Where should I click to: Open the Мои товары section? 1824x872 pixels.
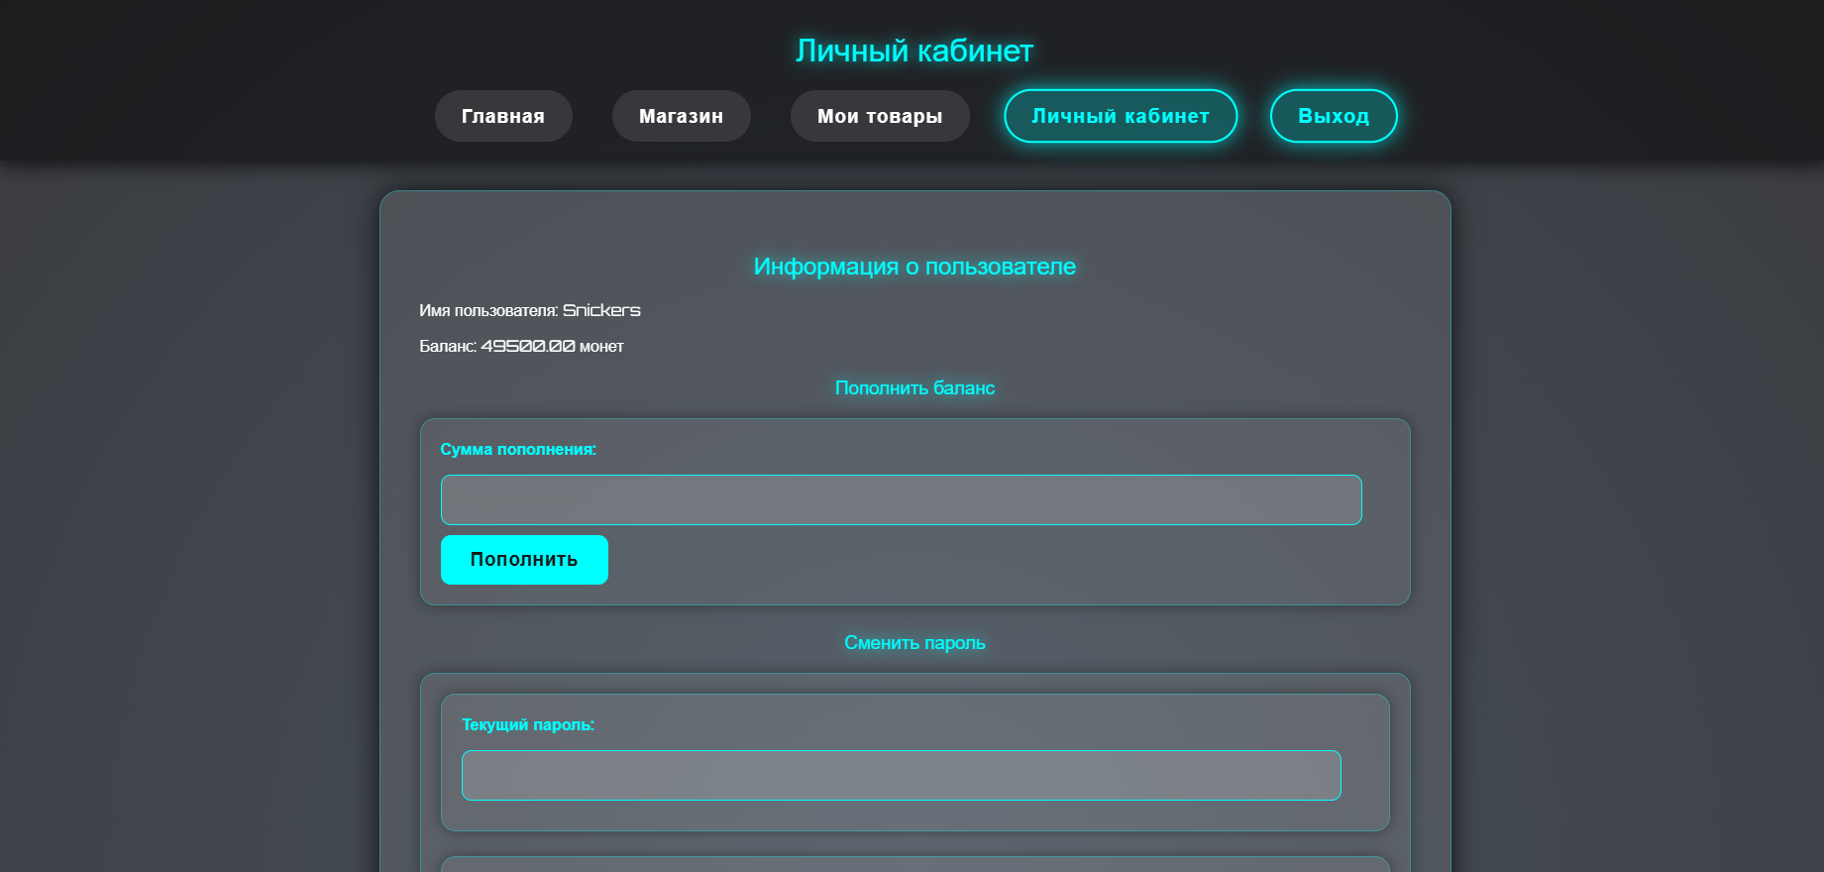[x=879, y=116]
